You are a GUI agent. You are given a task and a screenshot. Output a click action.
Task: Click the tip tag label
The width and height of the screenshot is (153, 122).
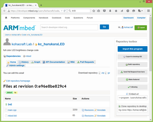(x=15, y=92)
